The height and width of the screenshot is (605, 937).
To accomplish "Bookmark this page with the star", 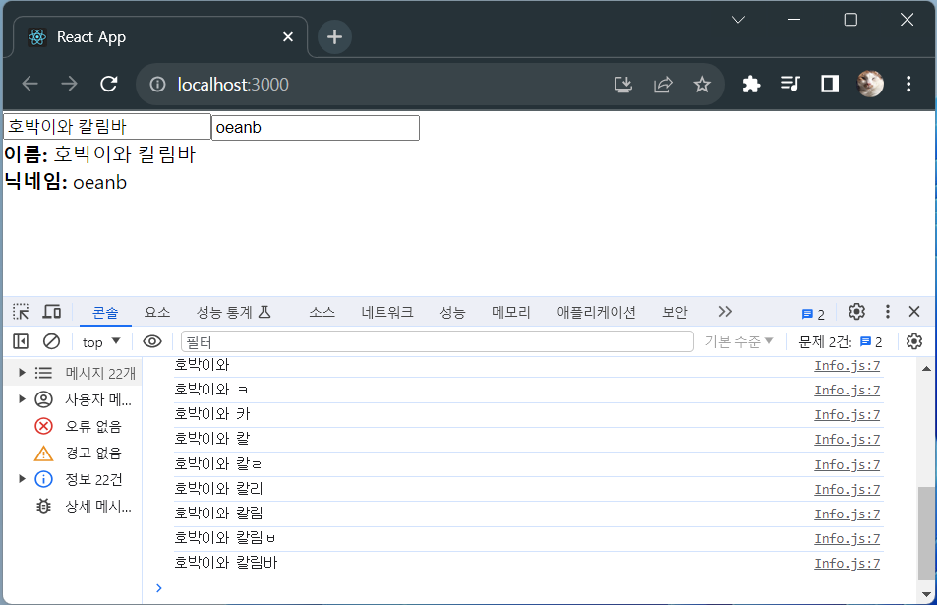I will pyautogui.click(x=702, y=85).
